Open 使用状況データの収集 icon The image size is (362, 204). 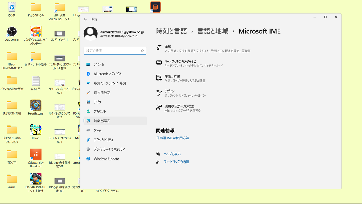pos(159,108)
